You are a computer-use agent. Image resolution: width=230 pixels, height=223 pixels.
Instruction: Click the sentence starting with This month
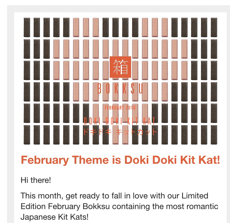119,206
